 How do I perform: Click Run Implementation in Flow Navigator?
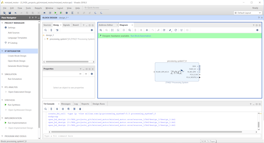[x=17, y=123]
